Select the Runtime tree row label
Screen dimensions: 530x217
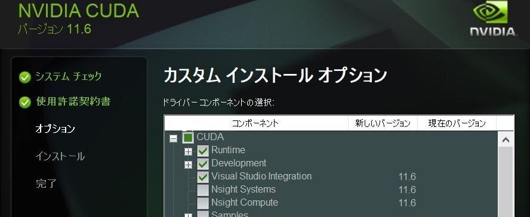click(x=228, y=150)
